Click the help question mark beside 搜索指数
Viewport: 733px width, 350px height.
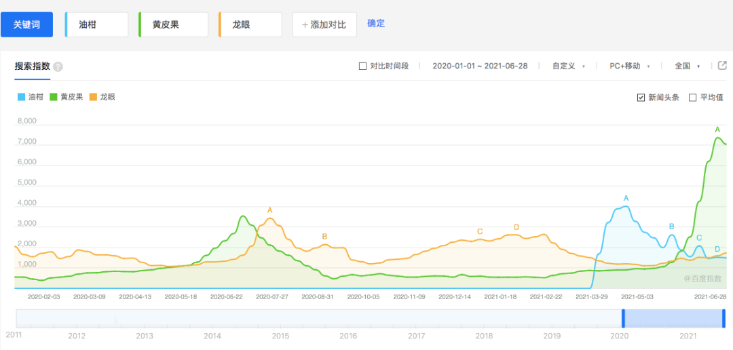(x=58, y=66)
